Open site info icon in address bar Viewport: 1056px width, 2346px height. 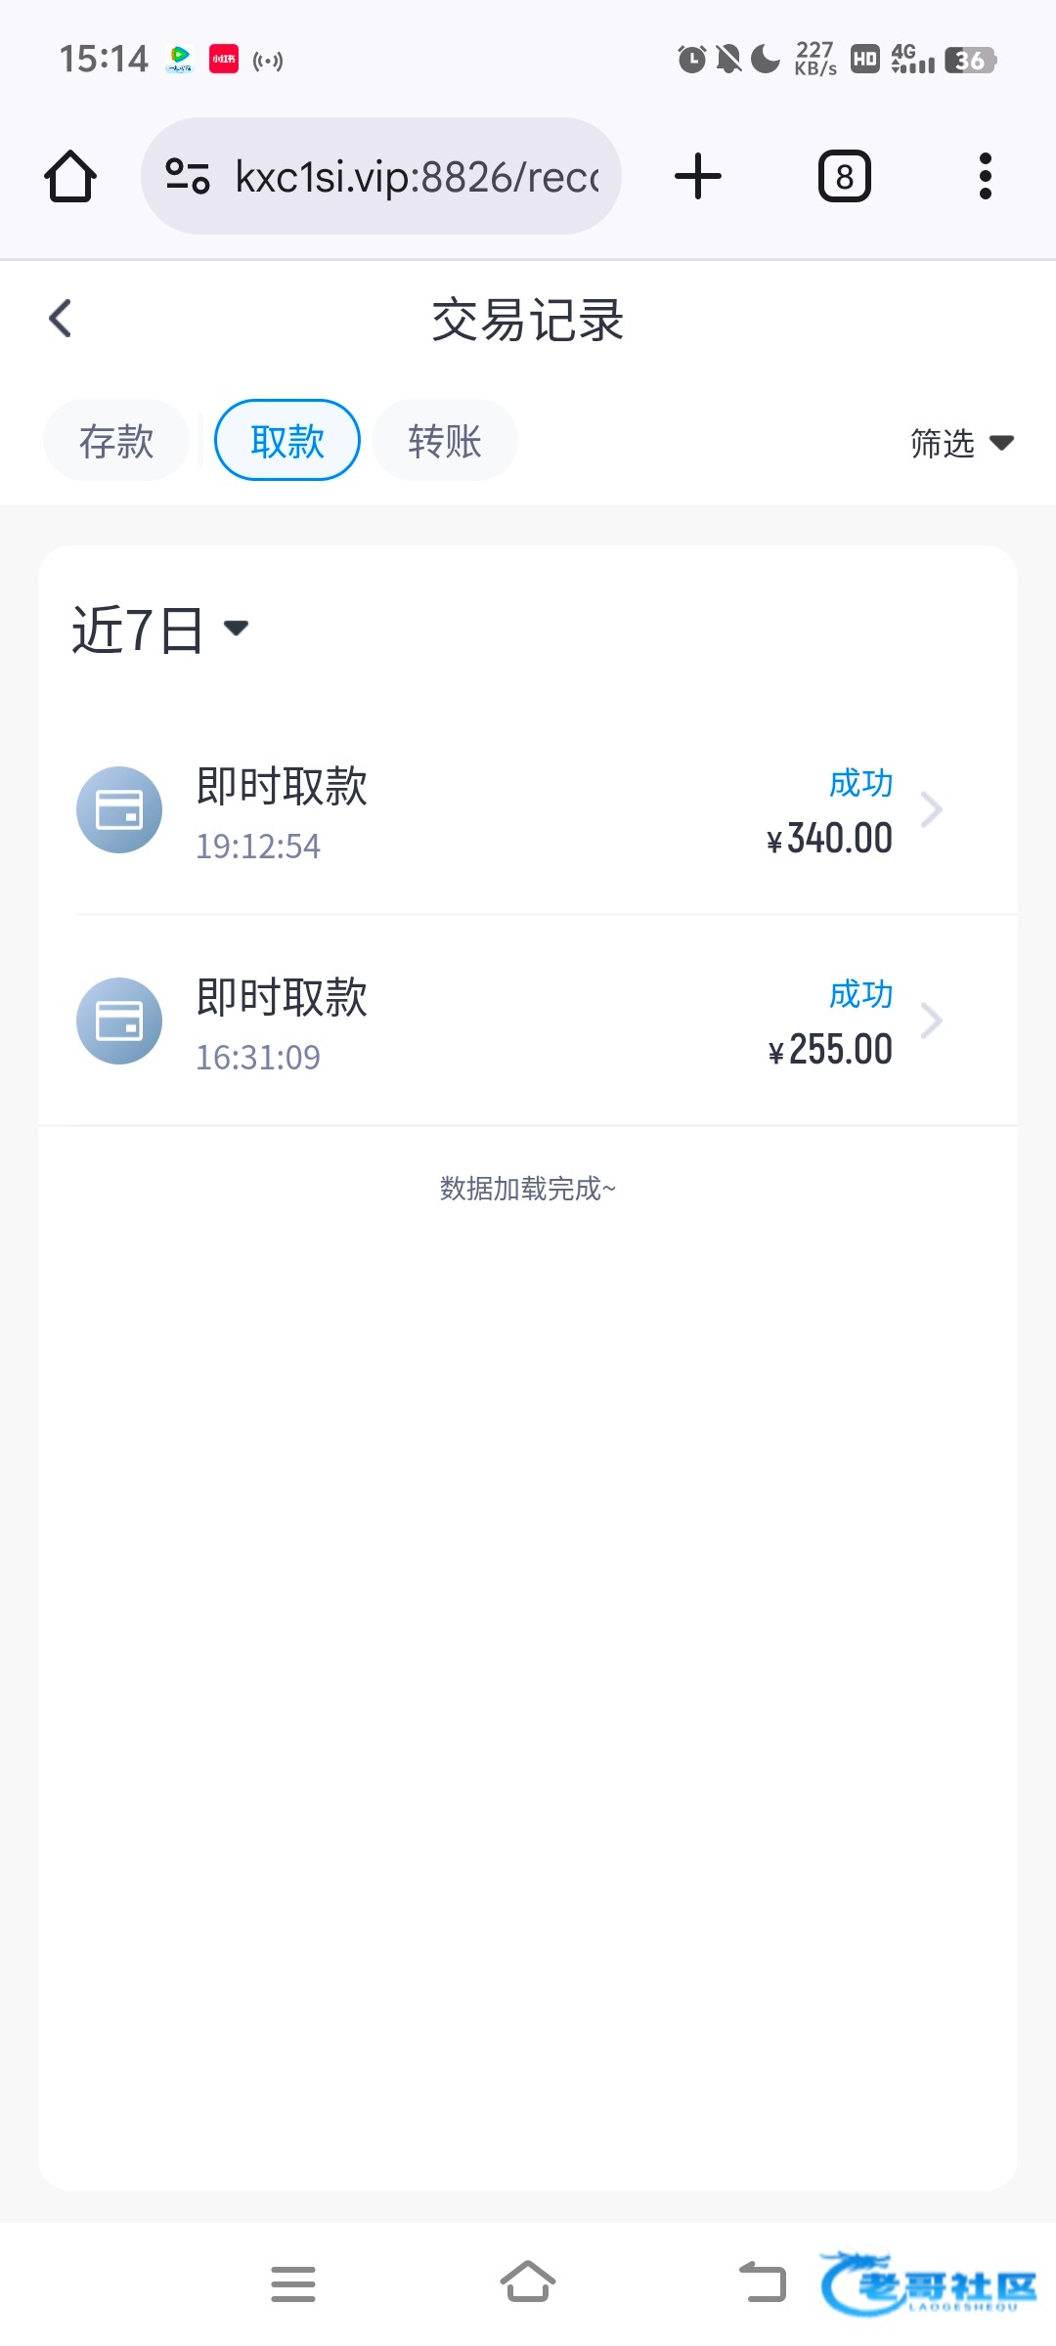[188, 177]
